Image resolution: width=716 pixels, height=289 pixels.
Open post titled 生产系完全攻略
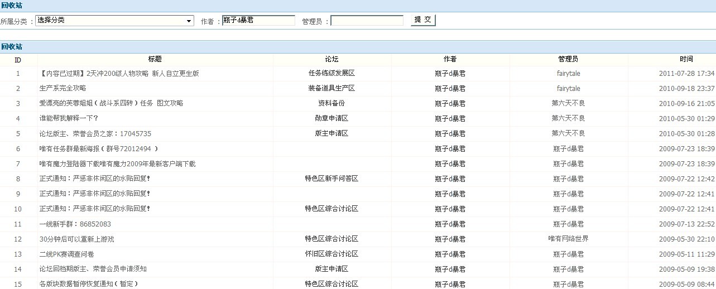[x=63, y=88]
